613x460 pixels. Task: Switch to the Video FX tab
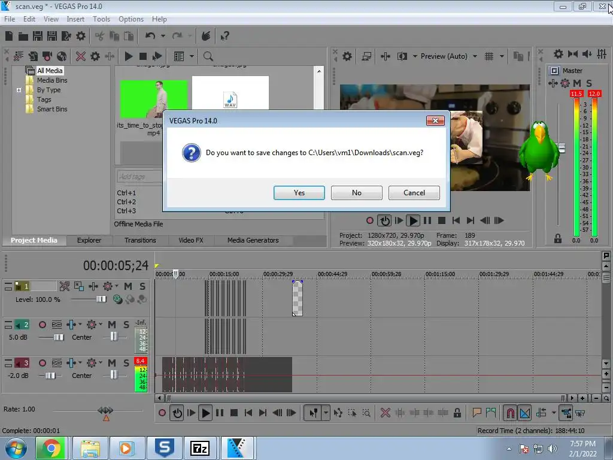coord(191,240)
